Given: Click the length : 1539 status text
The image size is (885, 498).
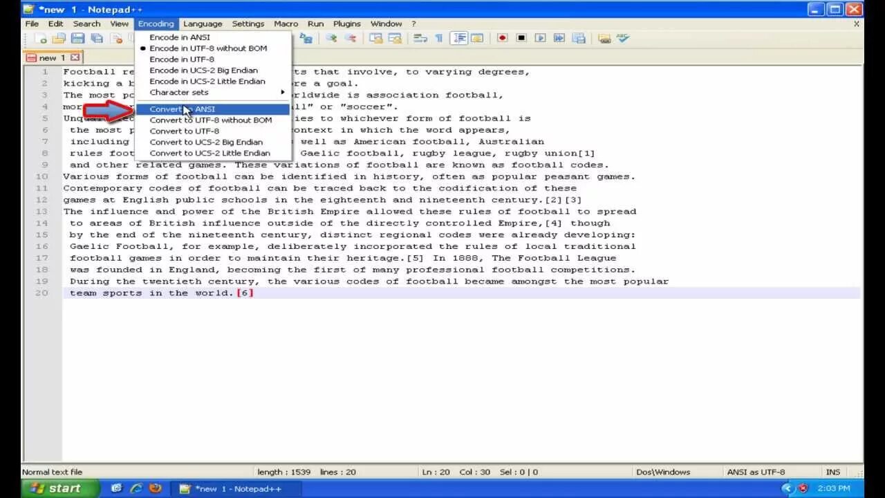Looking at the screenshot, I should click(284, 472).
